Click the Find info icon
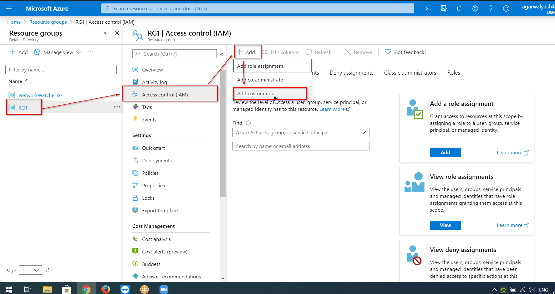 (248, 123)
